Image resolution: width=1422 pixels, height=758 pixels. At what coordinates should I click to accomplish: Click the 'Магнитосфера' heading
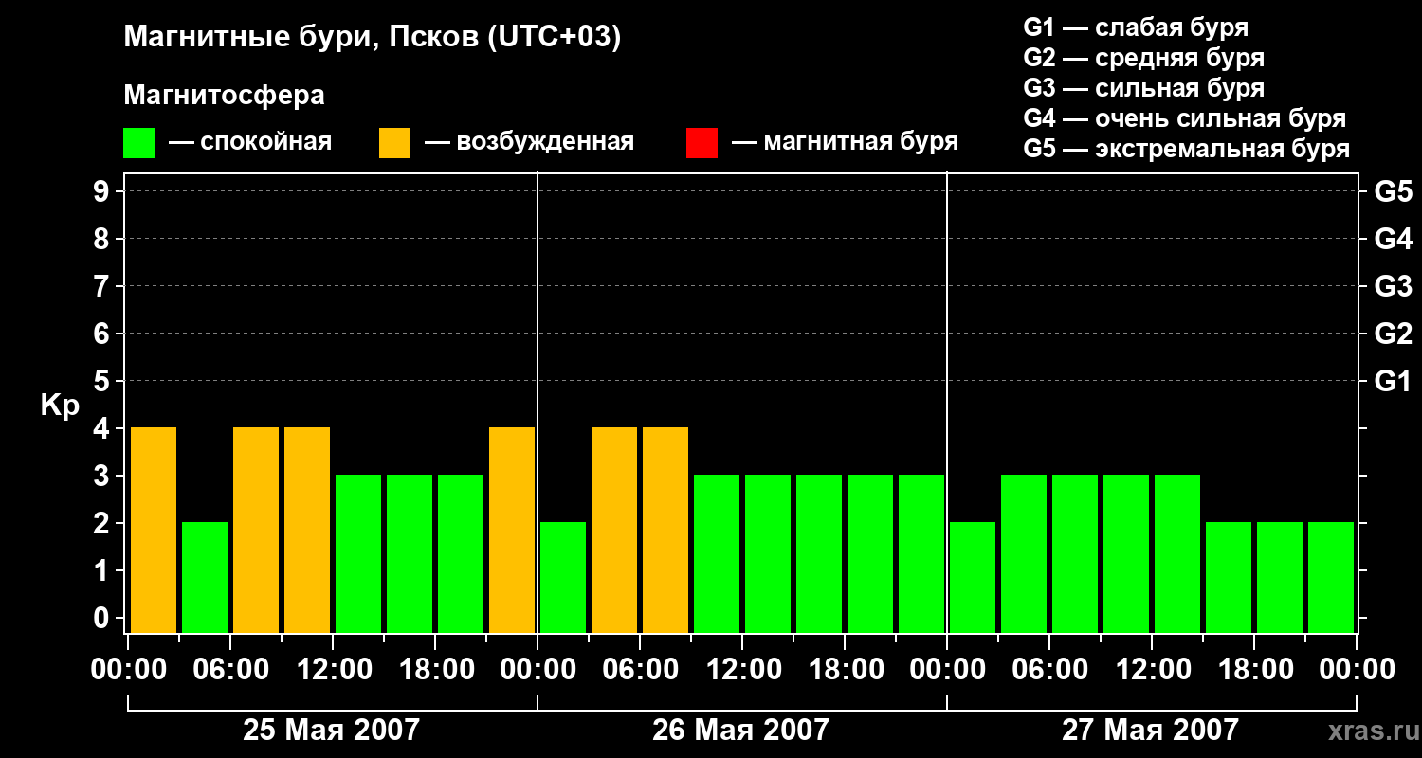[x=225, y=96]
